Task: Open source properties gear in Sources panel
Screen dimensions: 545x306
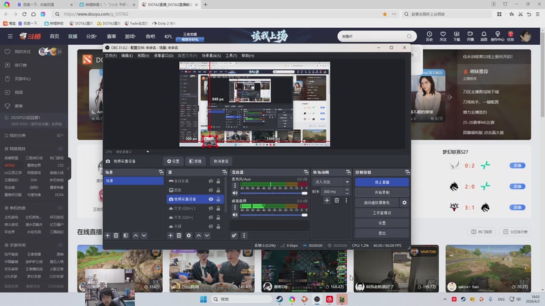Action: [189, 235]
